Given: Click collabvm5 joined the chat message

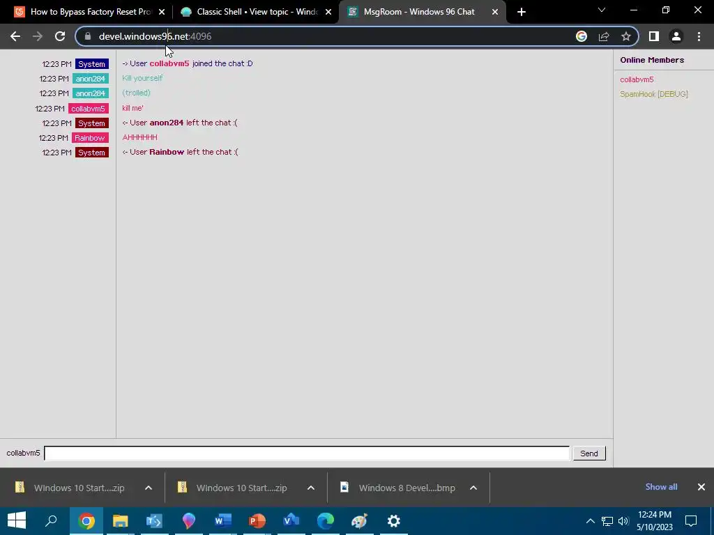Looking at the screenshot, I should pos(188,63).
